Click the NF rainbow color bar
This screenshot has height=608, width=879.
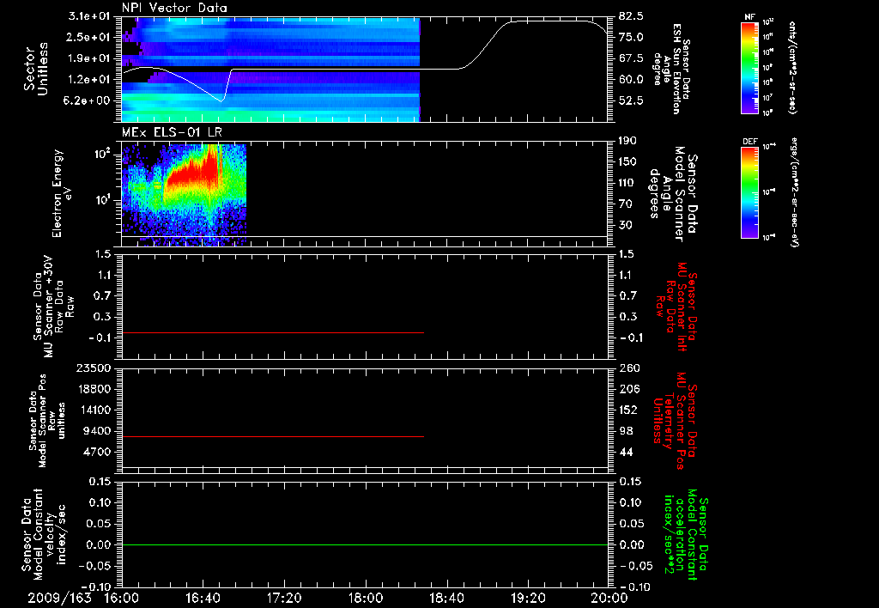click(749, 68)
